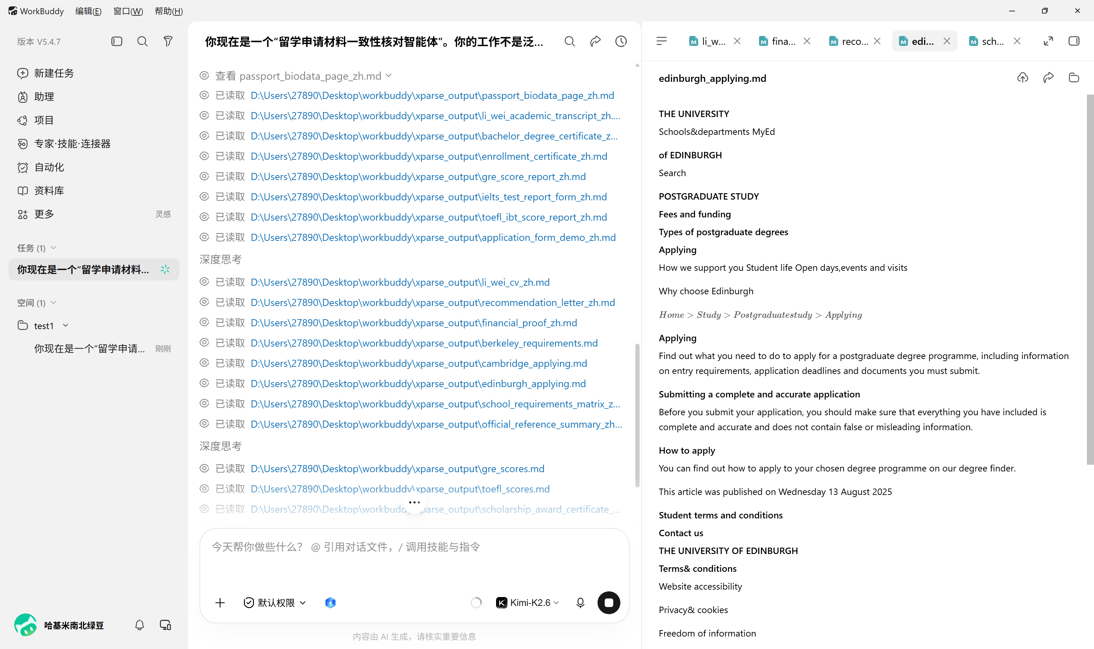This screenshot has width=1094, height=649.
Task: Search within the conversation header
Action: 569,42
